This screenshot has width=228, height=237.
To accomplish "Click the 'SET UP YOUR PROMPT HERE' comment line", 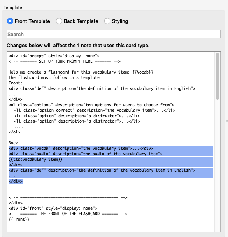I will [65, 61].
